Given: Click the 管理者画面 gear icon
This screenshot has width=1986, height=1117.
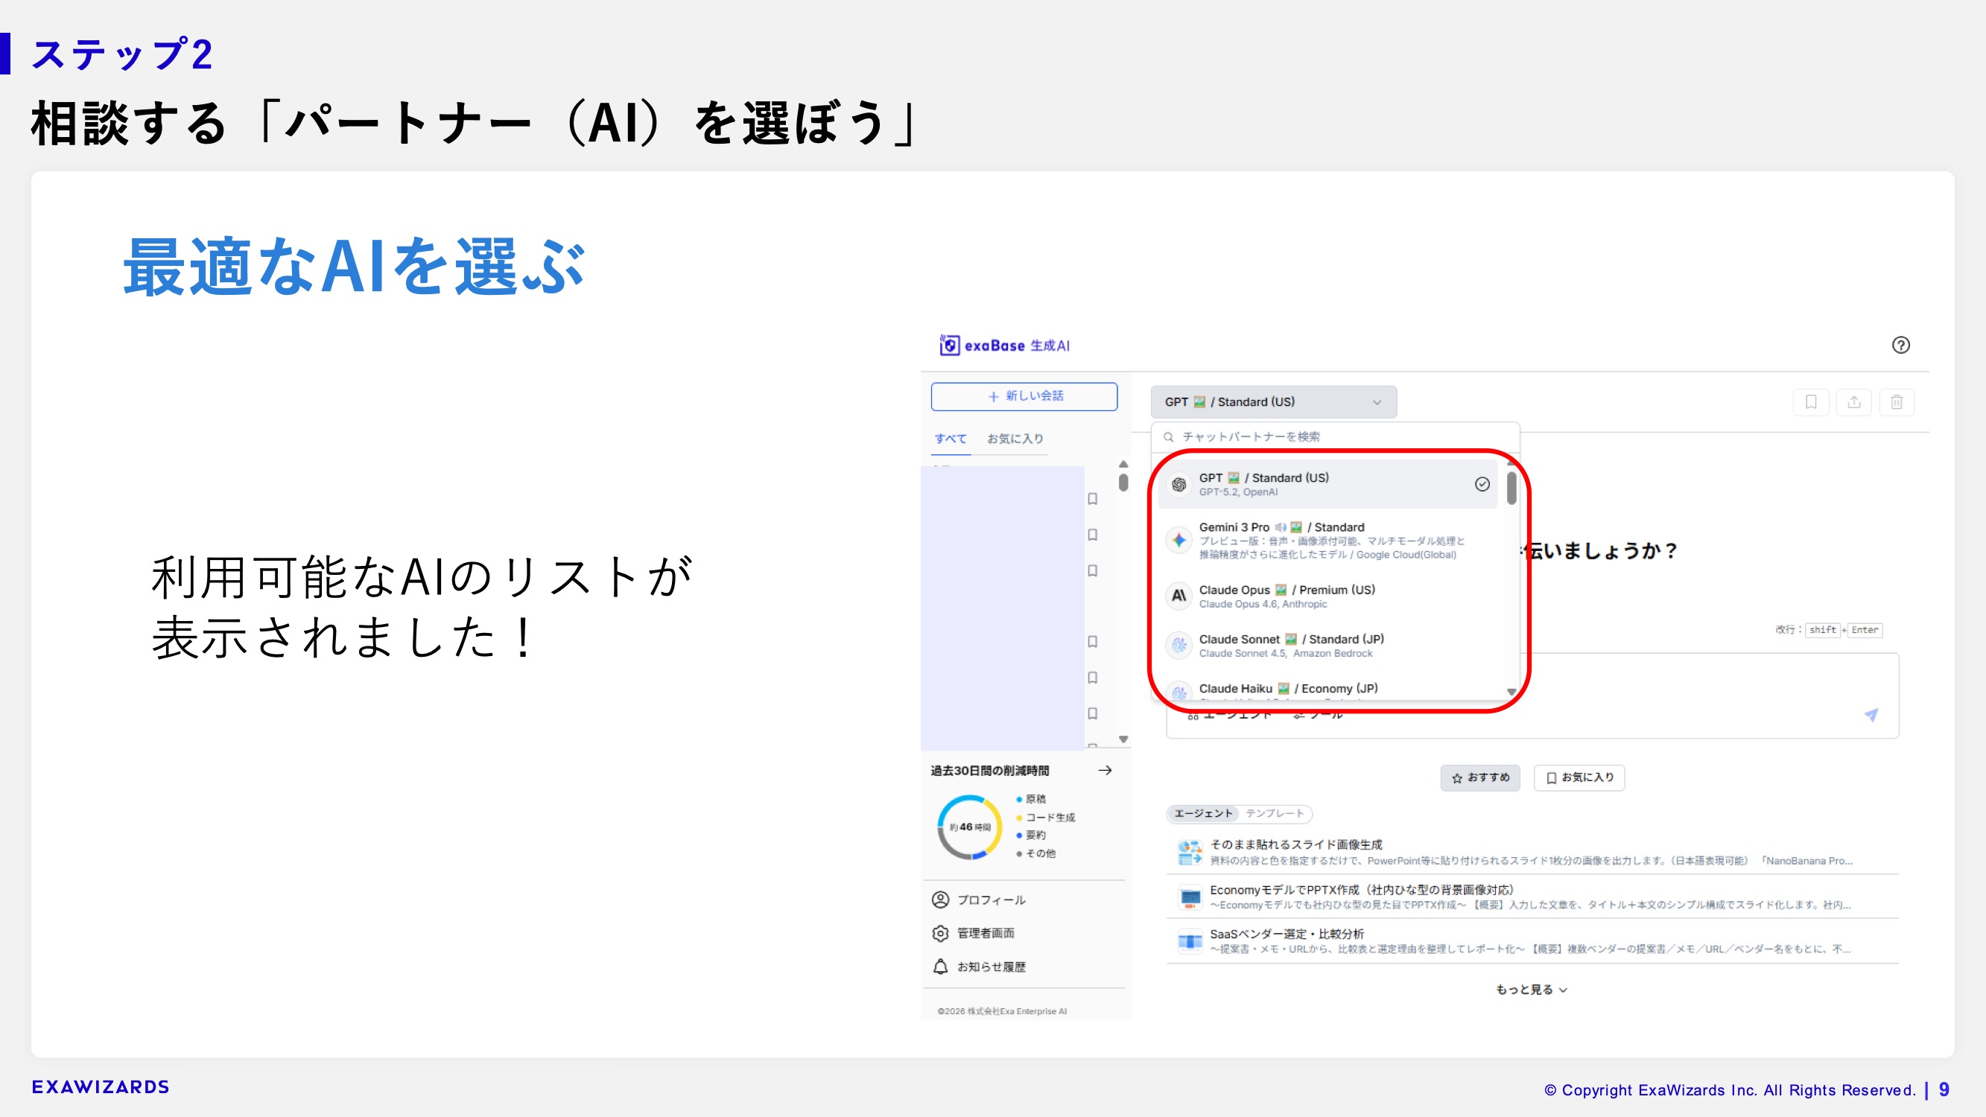Looking at the screenshot, I should (x=941, y=934).
